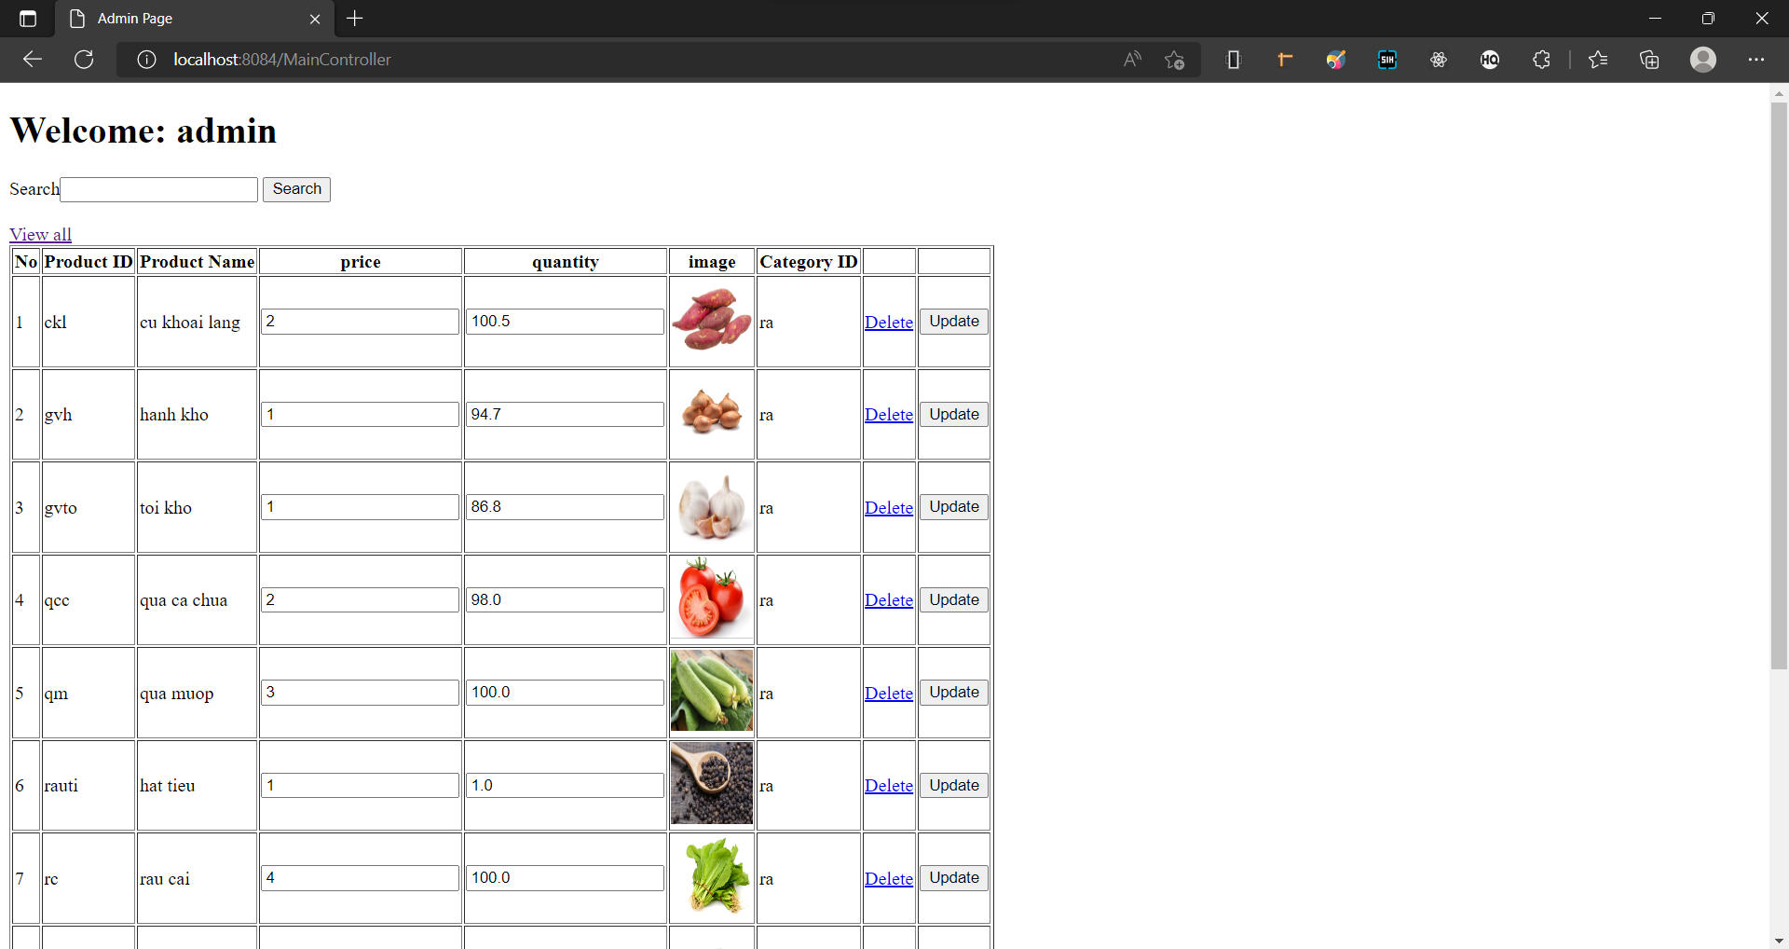Image resolution: width=1789 pixels, height=949 pixels.
Task: Delete the toi kho product
Action: point(889,507)
